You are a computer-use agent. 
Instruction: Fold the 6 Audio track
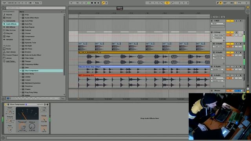click(212, 75)
